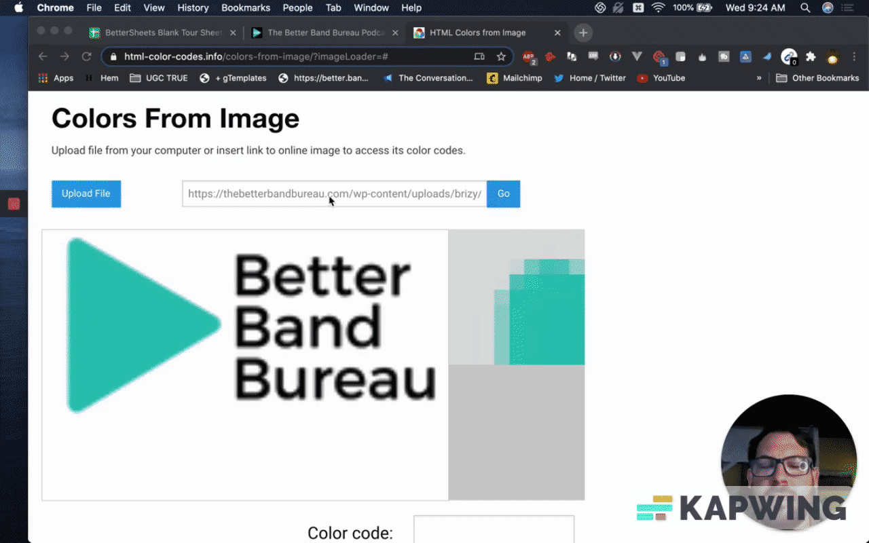Open the Chrome profile avatar
This screenshot has height=543, width=869.
coord(832,57)
